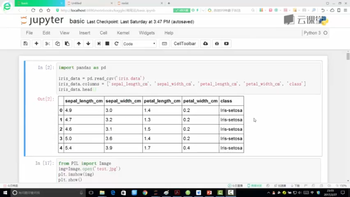The image size is (350, 197).
Task: Rename notebook by clicking basic title
Action: click(77, 21)
